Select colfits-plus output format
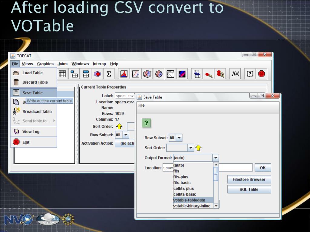The height and width of the screenshot is (232, 310). pos(193,188)
